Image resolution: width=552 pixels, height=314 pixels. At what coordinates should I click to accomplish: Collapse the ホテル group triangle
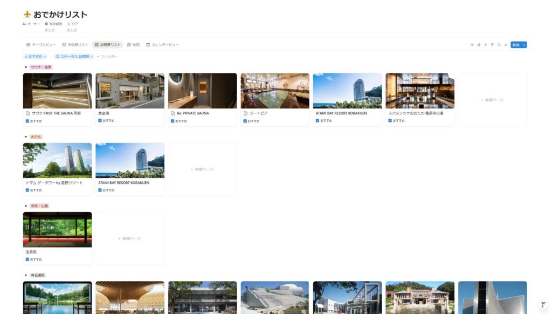pos(25,137)
